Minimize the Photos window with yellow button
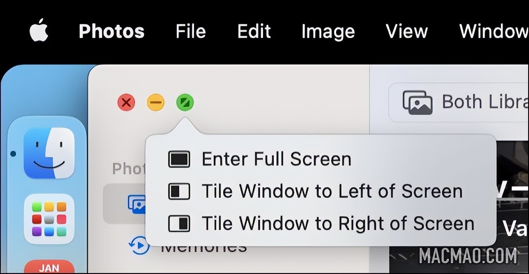The width and height of the screenshot is (529, 274). [x=155, y=102]
